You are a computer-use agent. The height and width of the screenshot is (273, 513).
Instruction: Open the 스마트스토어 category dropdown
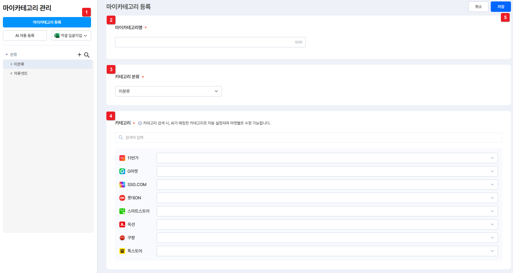click(327, 211)
